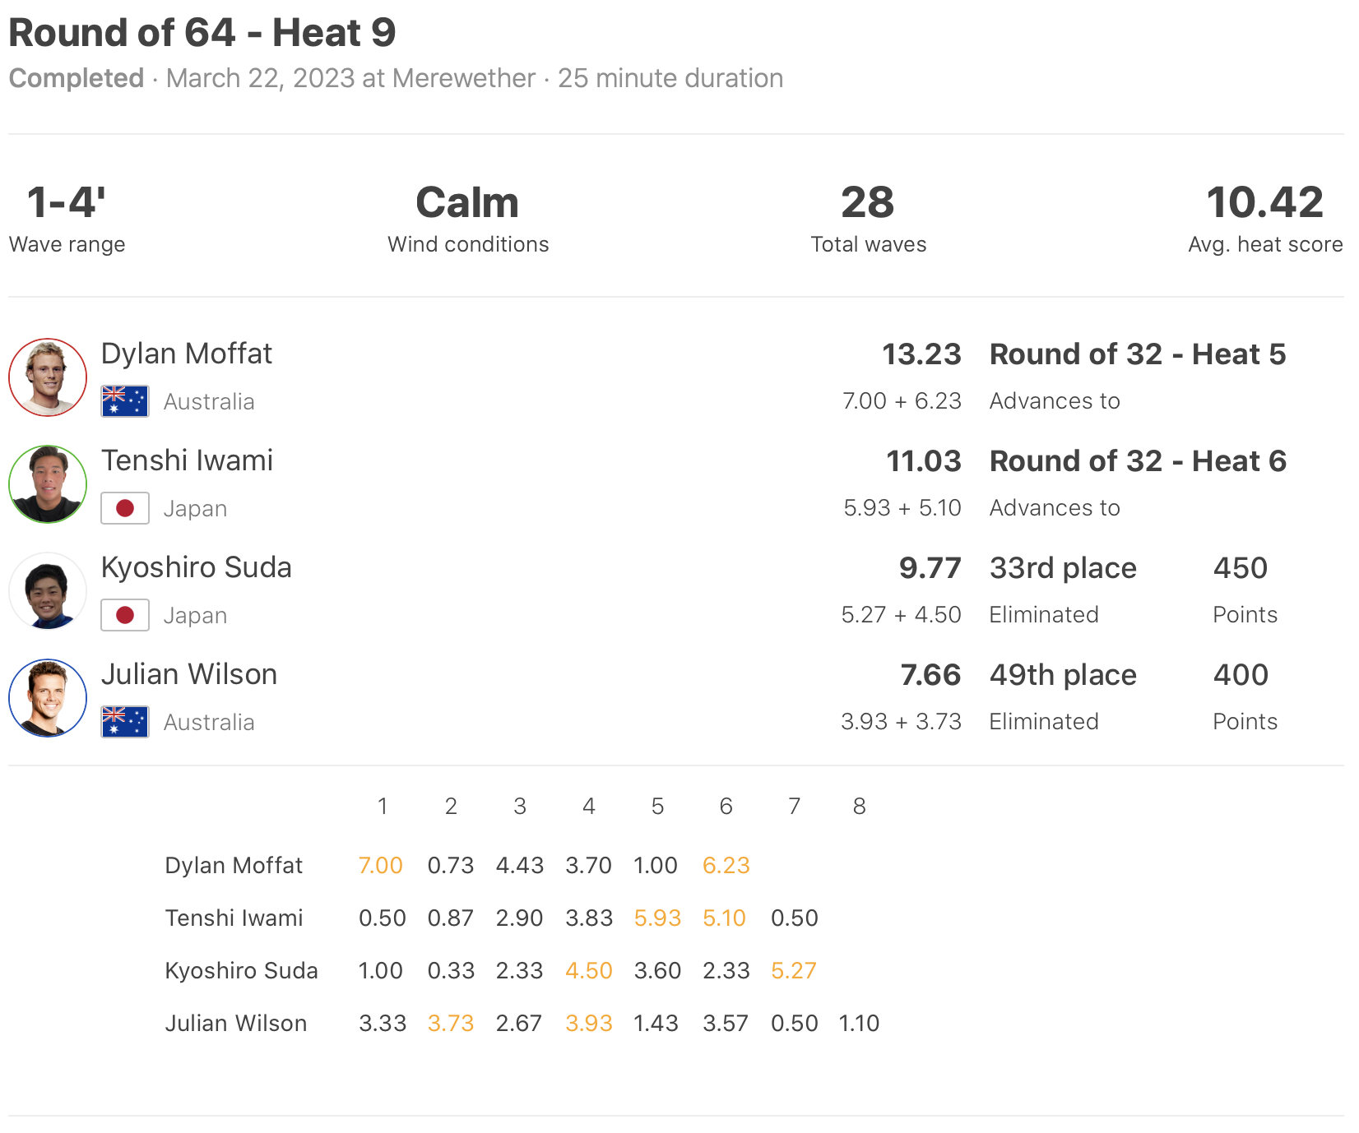Click Julian Wilson's highlighted 3.93 wave score
1359x1133 pixels.
point(589,1023)
